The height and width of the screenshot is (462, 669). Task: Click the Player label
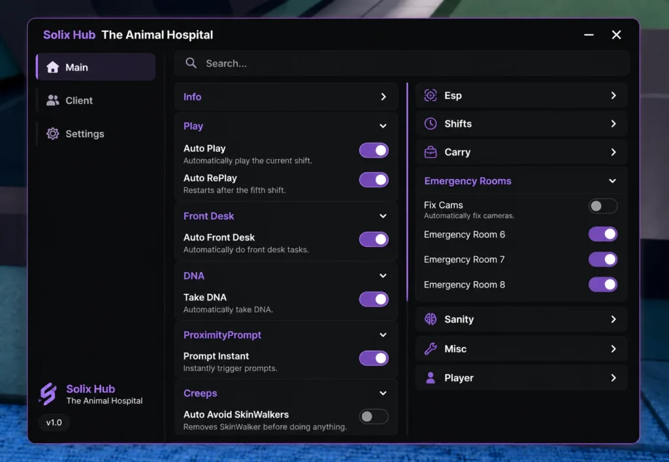(459, 378)
